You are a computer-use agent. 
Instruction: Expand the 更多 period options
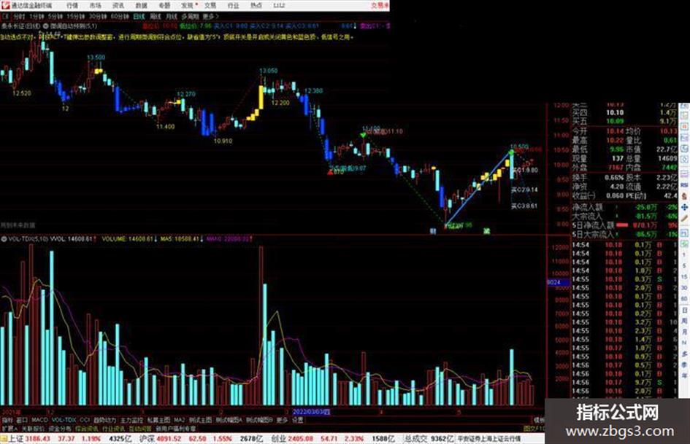pyautogui.click(x=210, y=16)
